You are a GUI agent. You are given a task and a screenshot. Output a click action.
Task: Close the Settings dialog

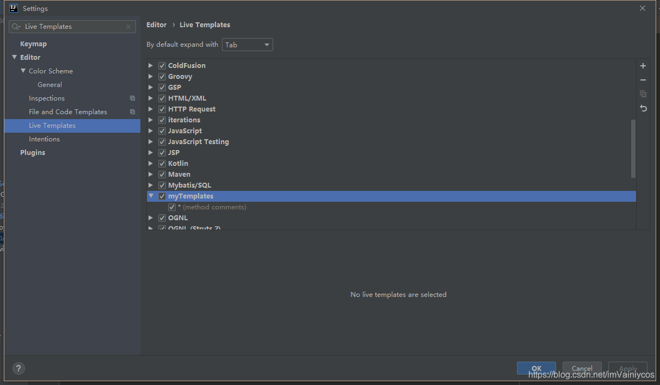(x=643, y=8)
